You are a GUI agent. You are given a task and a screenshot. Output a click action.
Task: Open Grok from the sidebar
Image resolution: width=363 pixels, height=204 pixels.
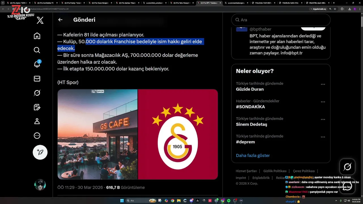[x=37, y=93]
